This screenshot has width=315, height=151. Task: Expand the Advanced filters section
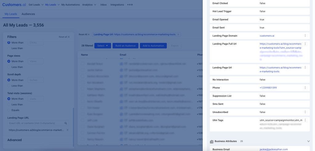(x=14, y=140)
